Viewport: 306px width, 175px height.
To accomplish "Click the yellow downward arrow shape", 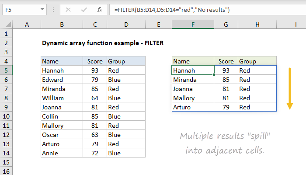I will [x=289, y=88].
